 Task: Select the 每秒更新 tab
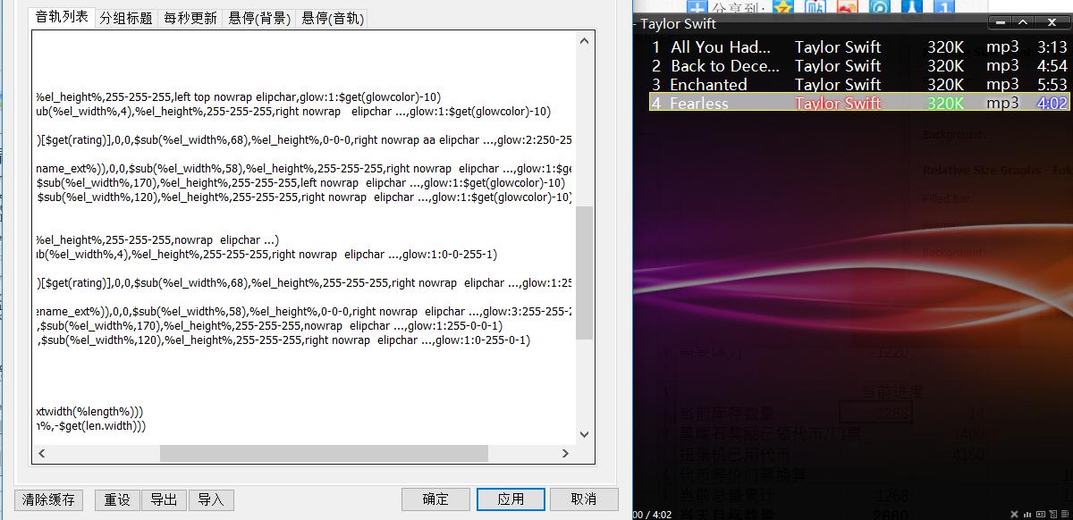(x=190, y=18)
